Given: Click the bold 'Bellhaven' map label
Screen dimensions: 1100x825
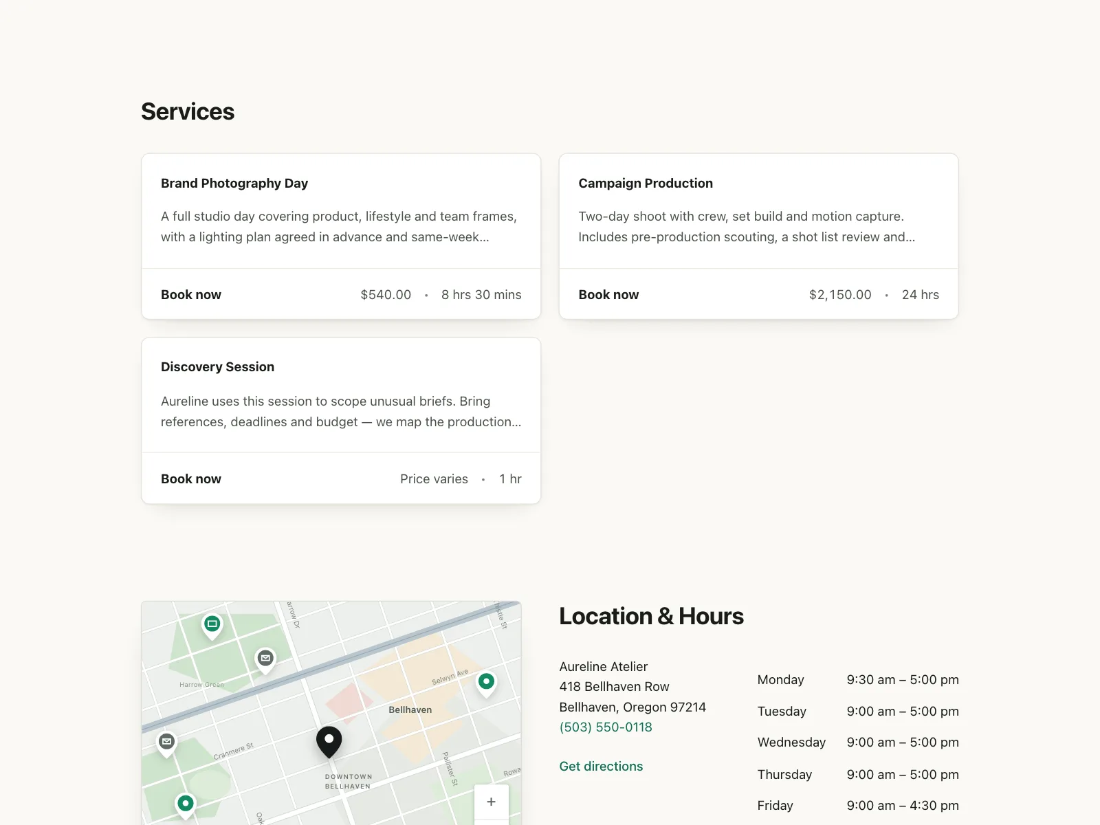Looking at the screenshot, I should pyautogui.click(x=410, y=710).
